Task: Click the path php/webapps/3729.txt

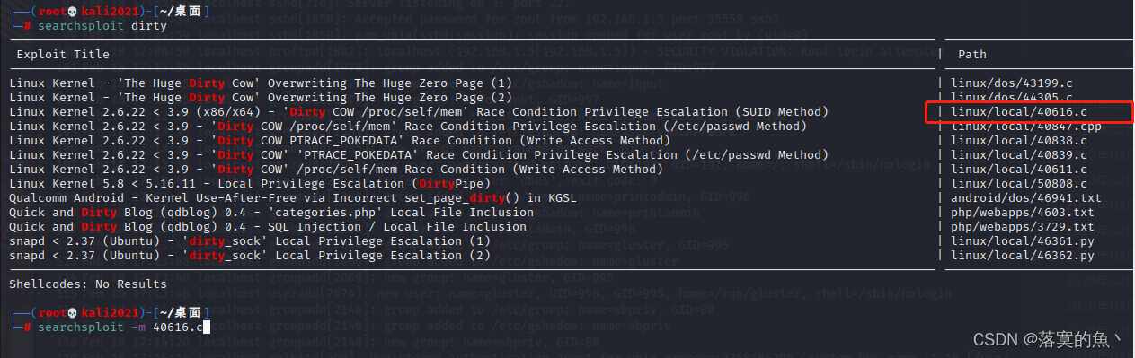Action: [1022, 227]
